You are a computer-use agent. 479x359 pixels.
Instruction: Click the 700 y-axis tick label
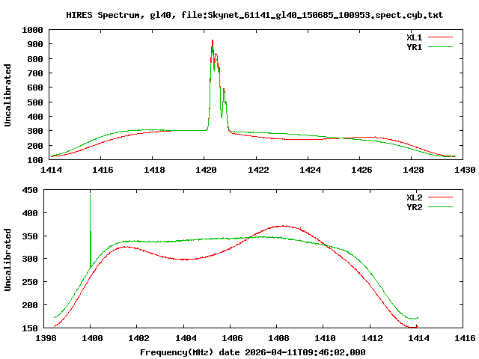35,73
